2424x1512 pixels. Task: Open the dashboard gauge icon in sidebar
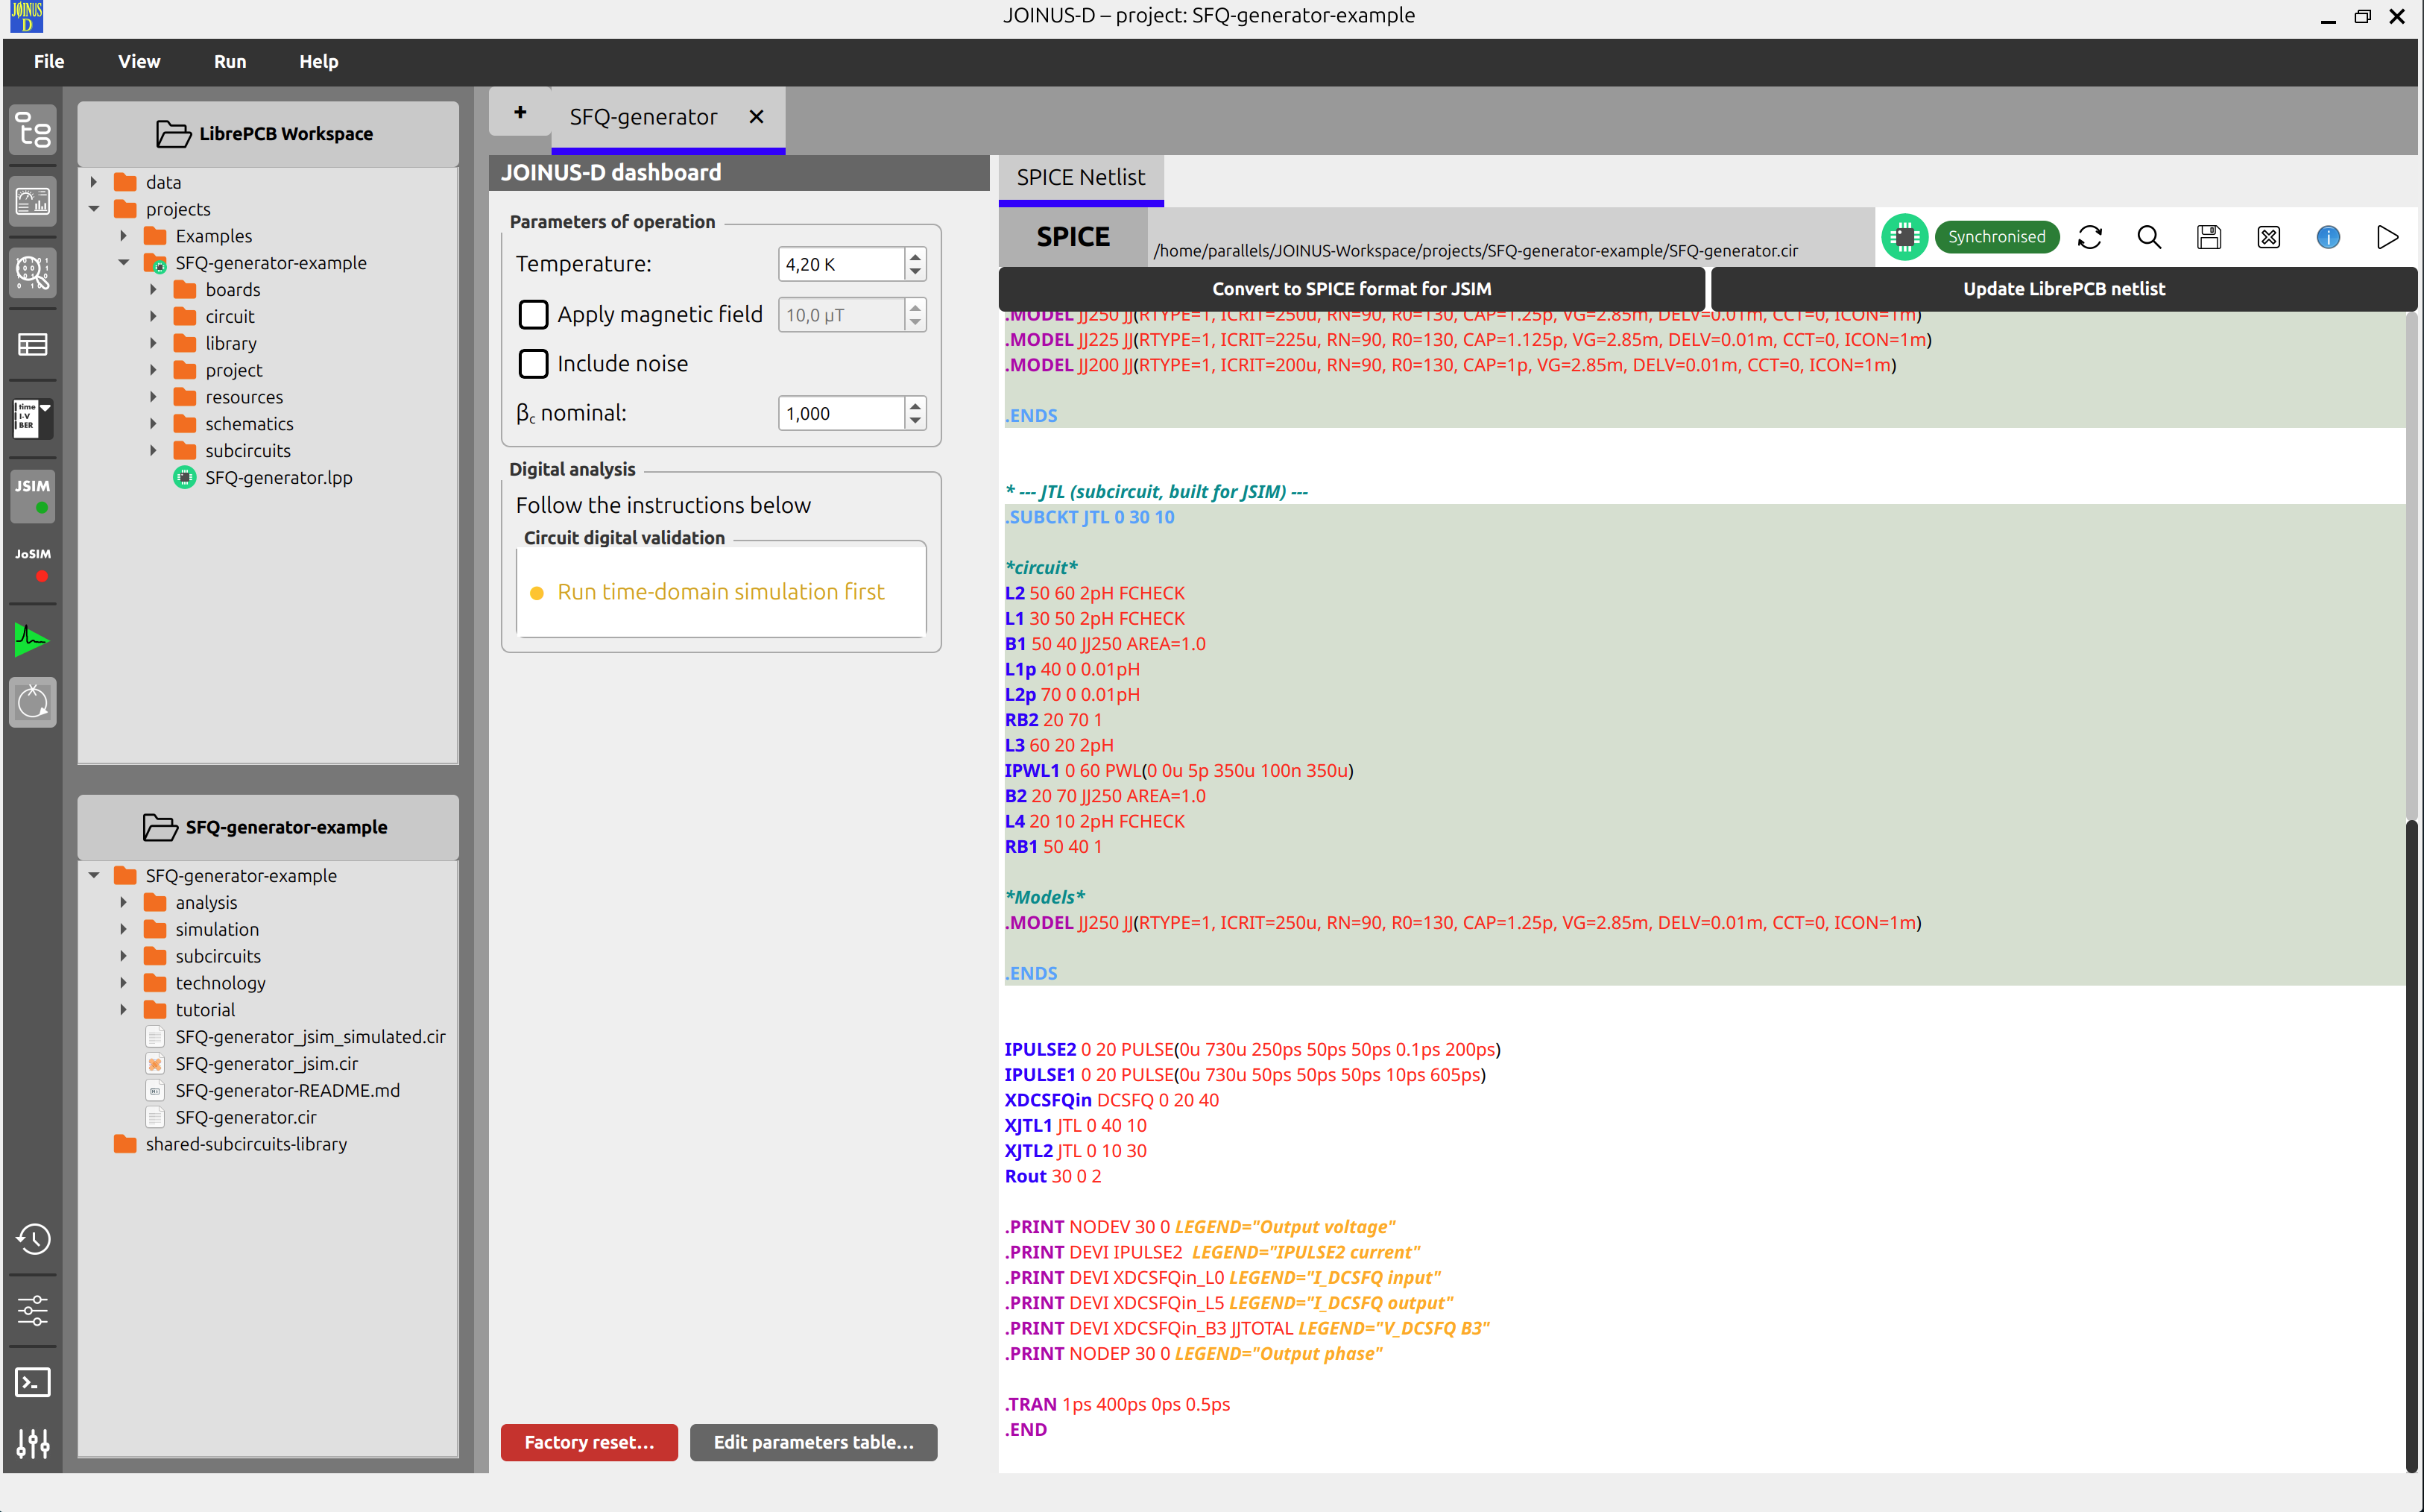coord(33,202)
